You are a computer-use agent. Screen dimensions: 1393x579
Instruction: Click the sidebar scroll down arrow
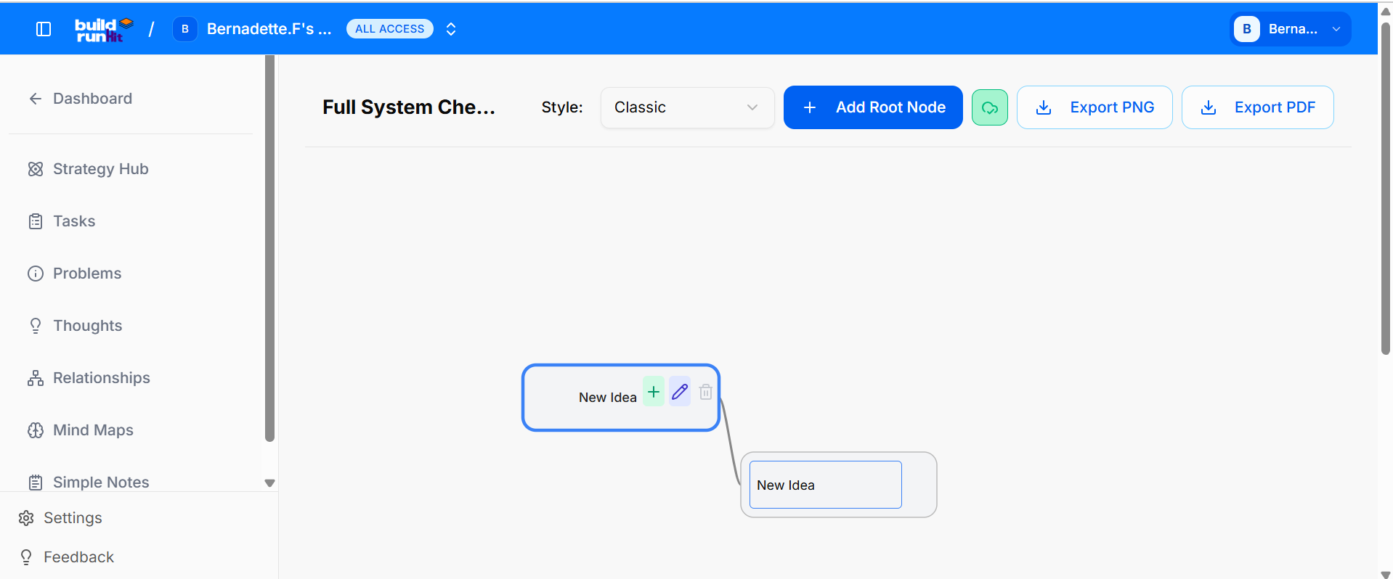pos(269,483)
